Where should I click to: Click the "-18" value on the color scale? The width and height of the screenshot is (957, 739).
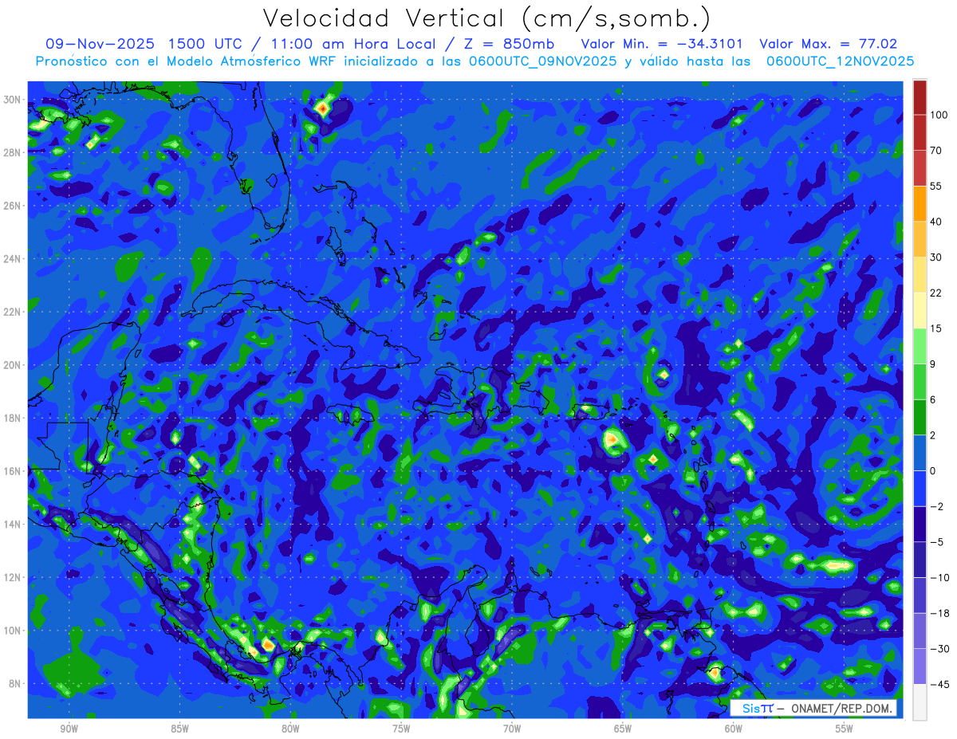pos(939,613)
